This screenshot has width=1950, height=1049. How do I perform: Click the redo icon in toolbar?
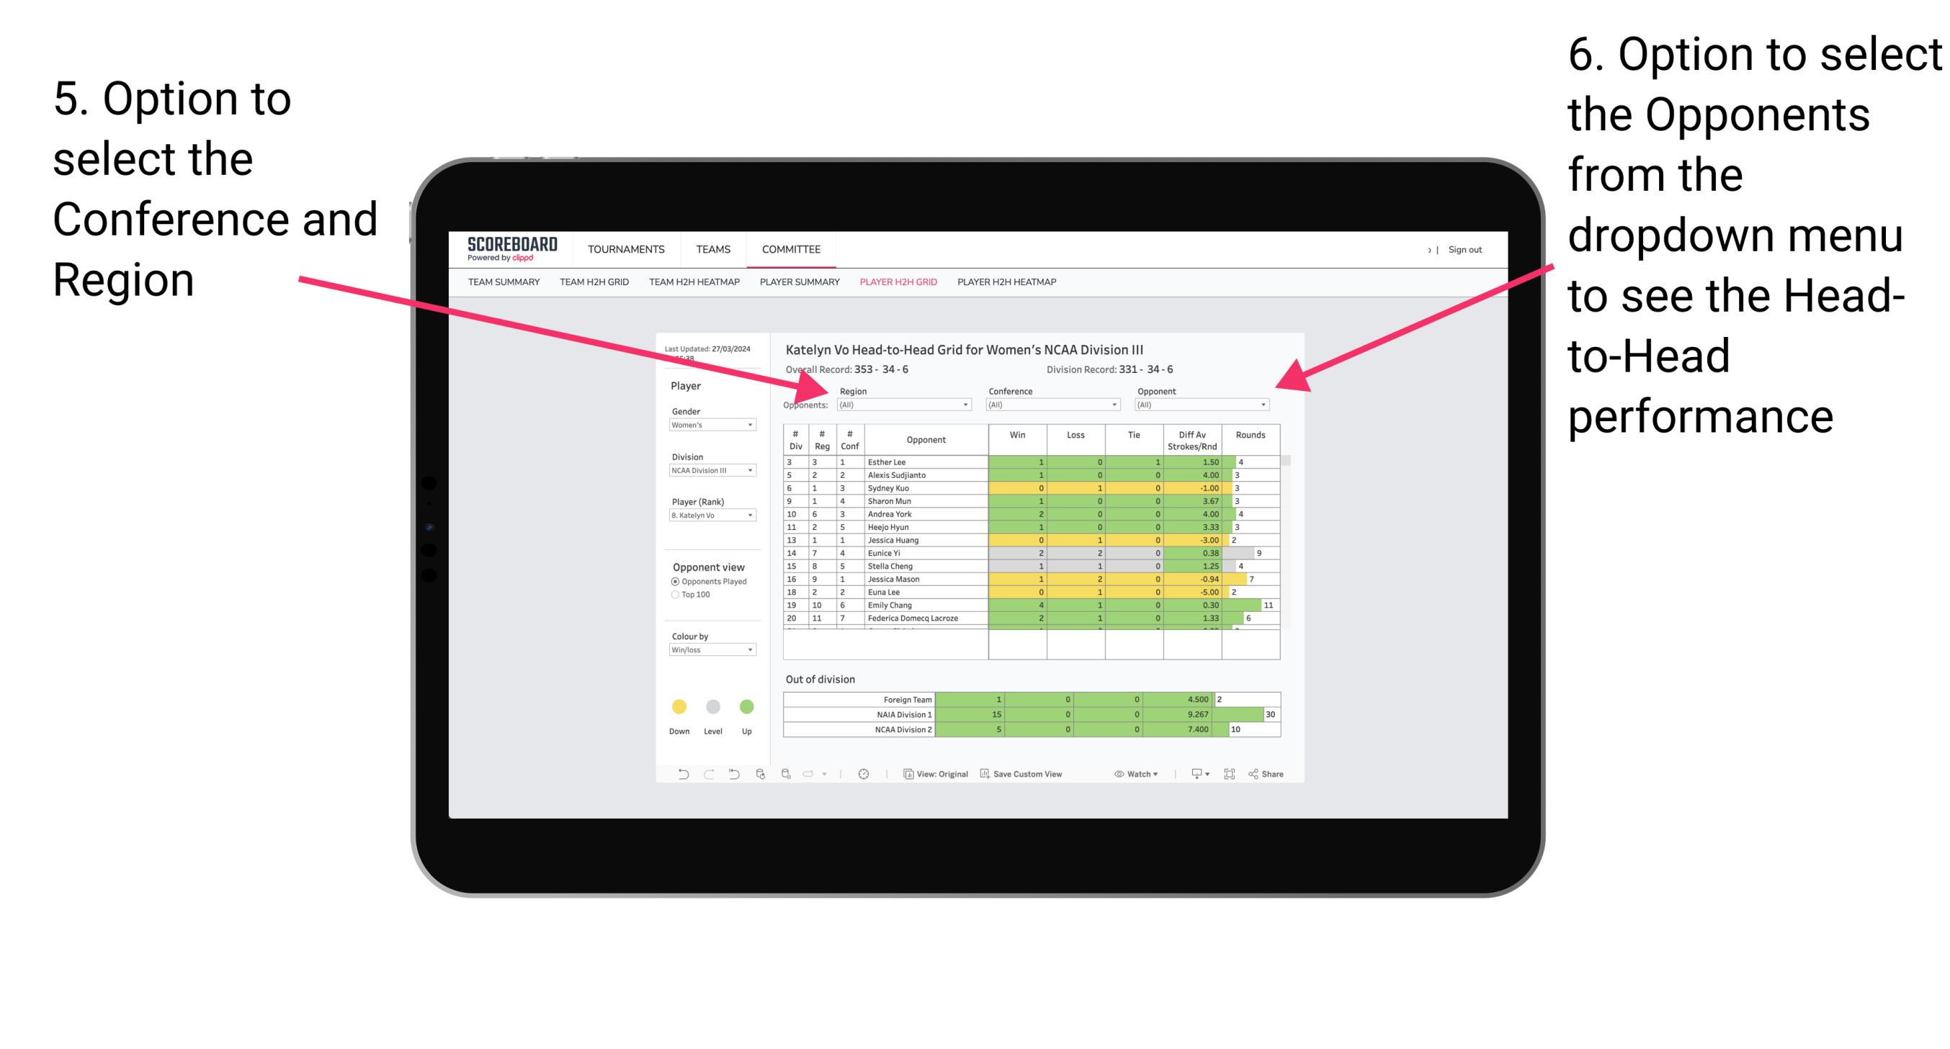point(703,776)
